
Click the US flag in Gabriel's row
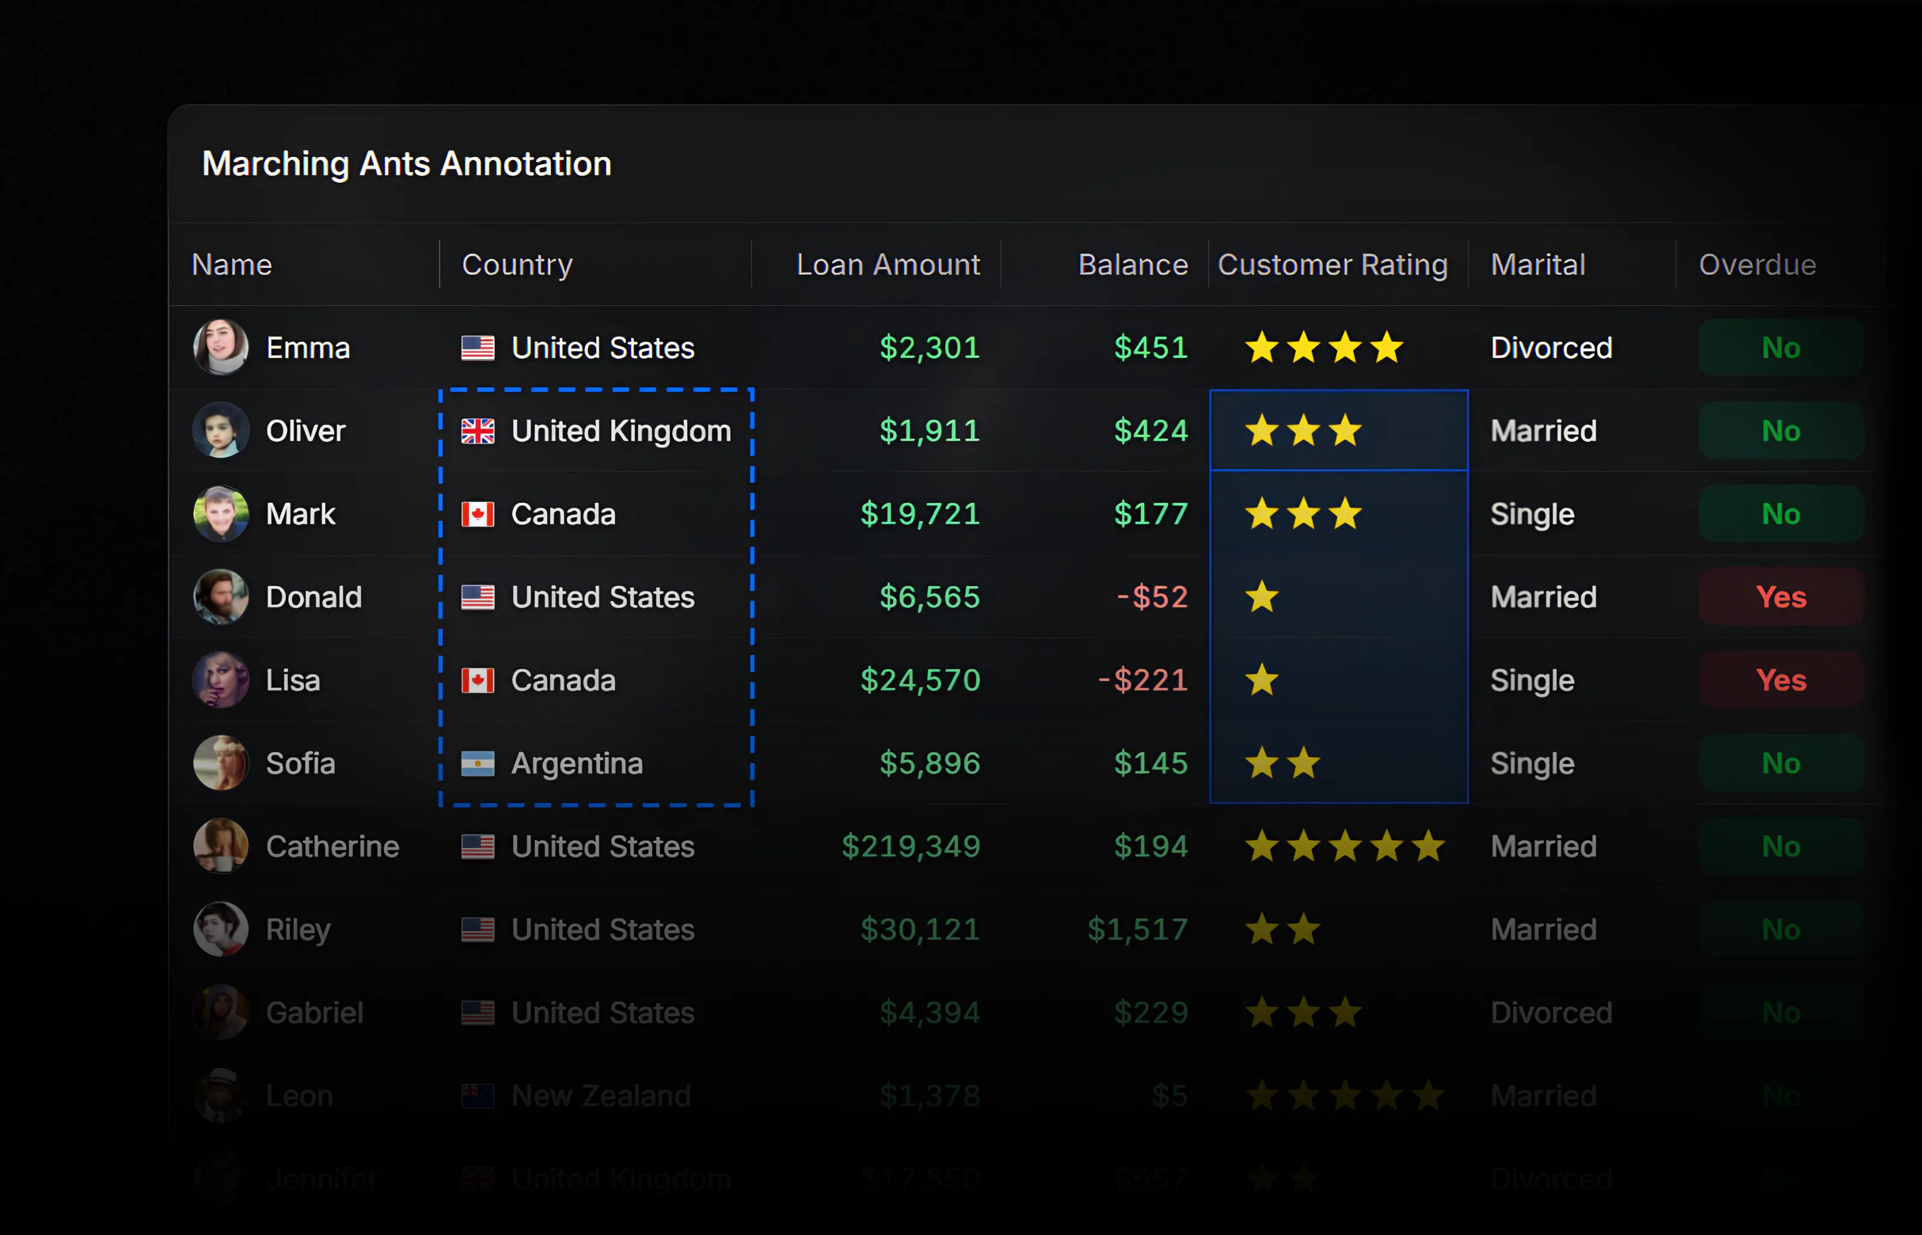pos(478,1013)
